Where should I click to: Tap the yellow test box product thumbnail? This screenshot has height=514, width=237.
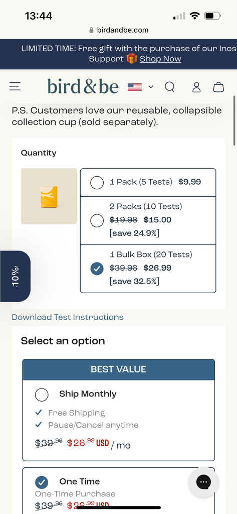click(x=49, y=196)
